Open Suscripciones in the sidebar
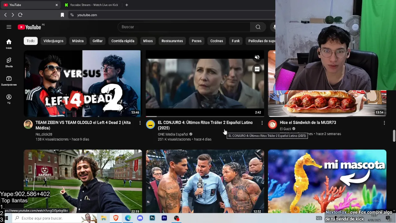 coord(9,81)
